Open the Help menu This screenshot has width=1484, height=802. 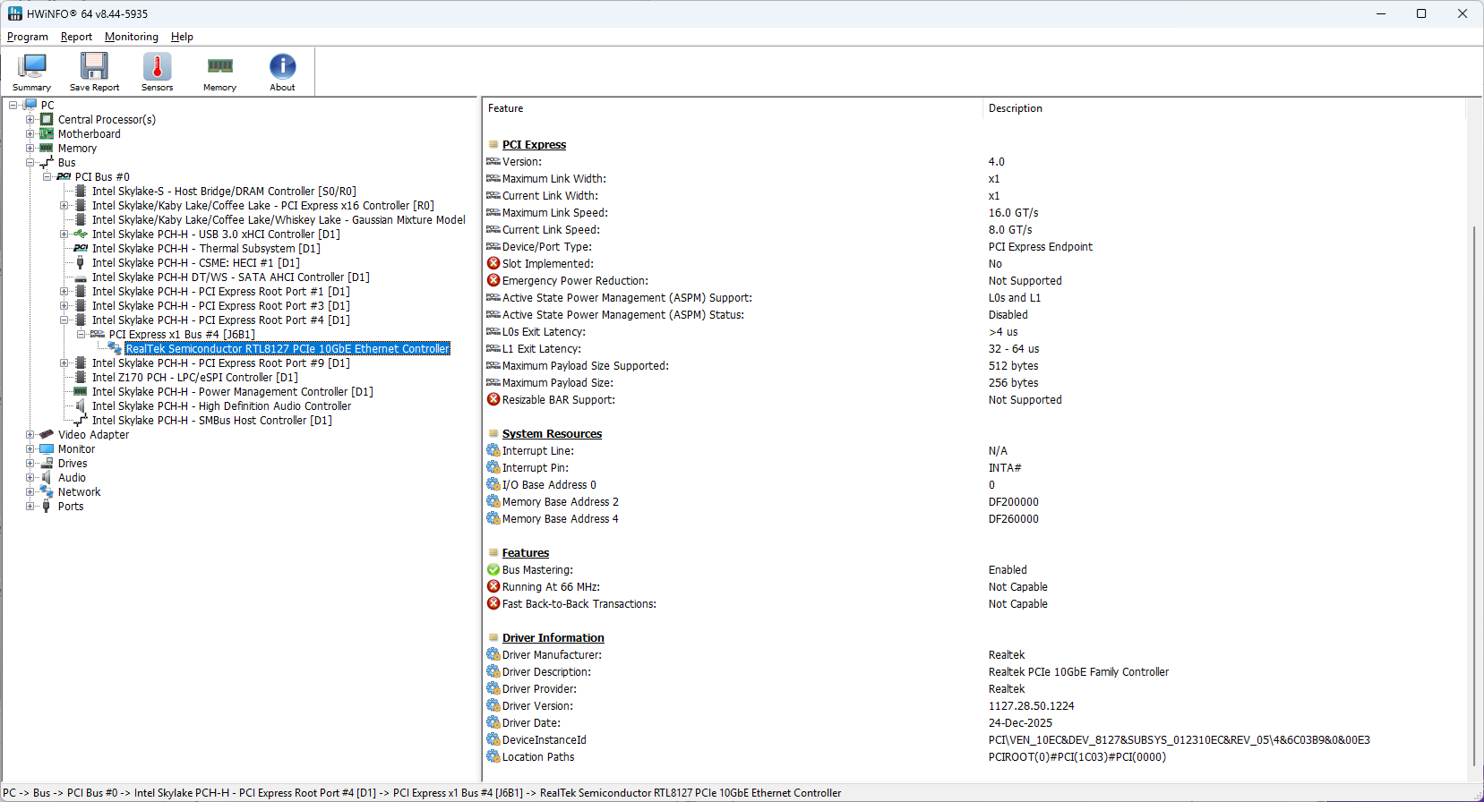(182, 37)
